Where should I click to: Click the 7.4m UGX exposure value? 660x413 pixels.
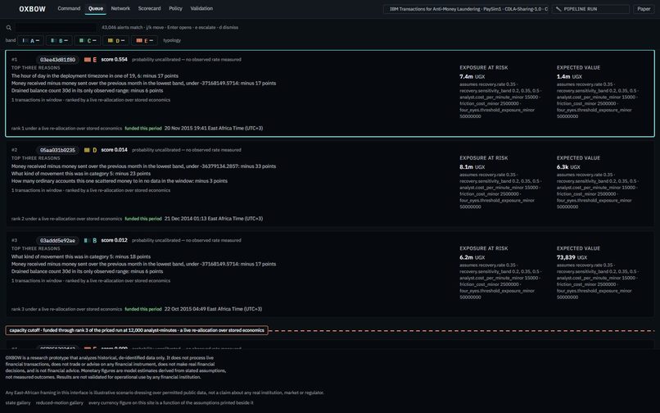pyautogui.click(x=472, y=77)
